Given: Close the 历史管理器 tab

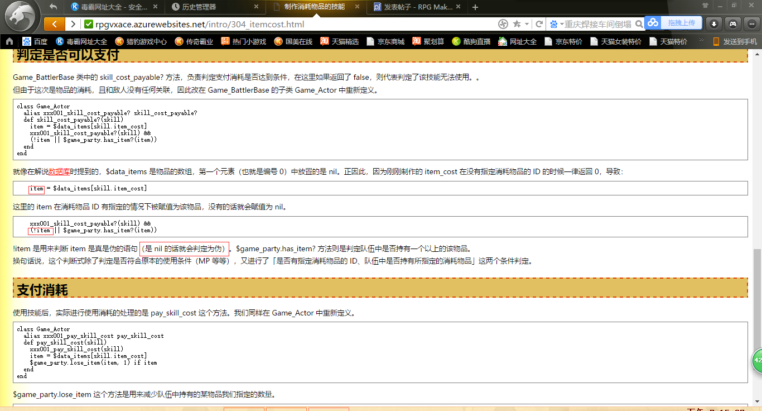Looking at the screenshot, I should click(256, 7).
